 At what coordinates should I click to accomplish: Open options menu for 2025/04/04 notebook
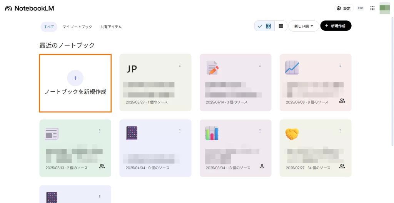[180, 131]
